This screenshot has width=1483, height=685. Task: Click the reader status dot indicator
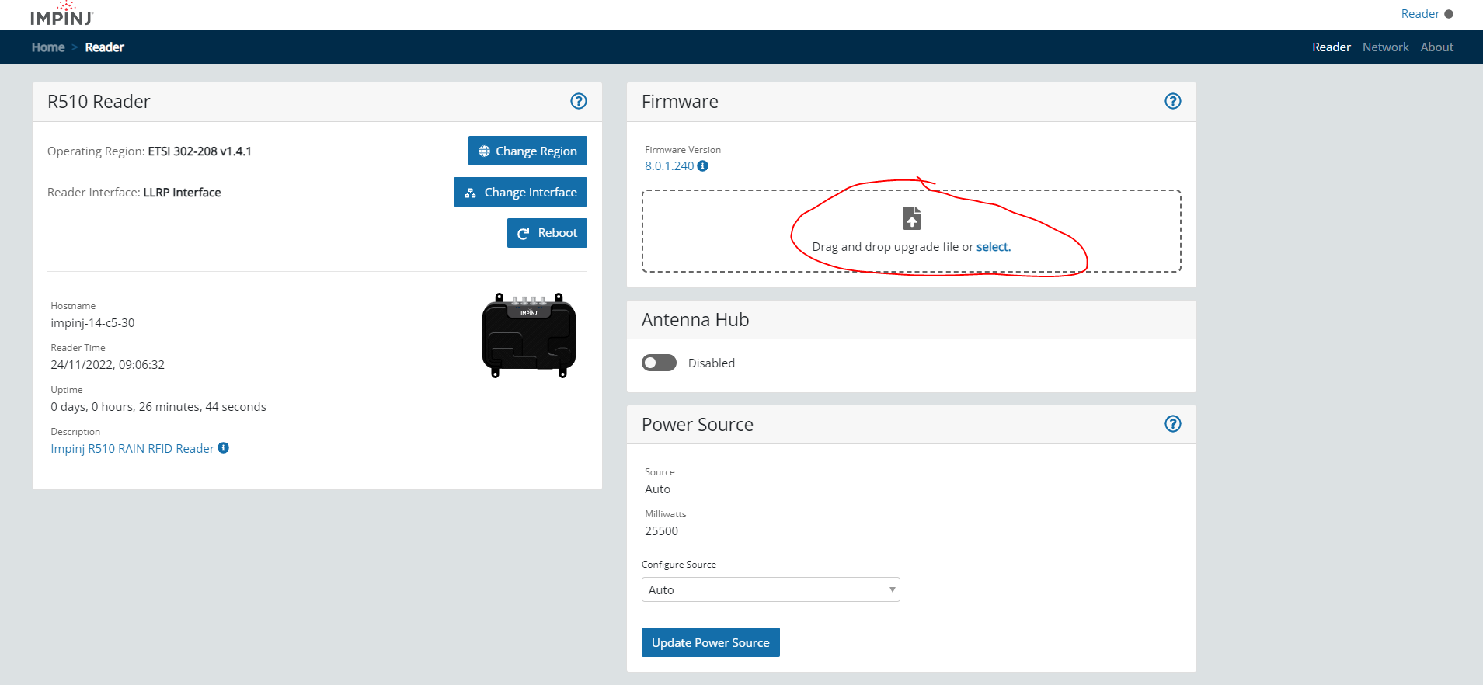[x=1449, y=14]
